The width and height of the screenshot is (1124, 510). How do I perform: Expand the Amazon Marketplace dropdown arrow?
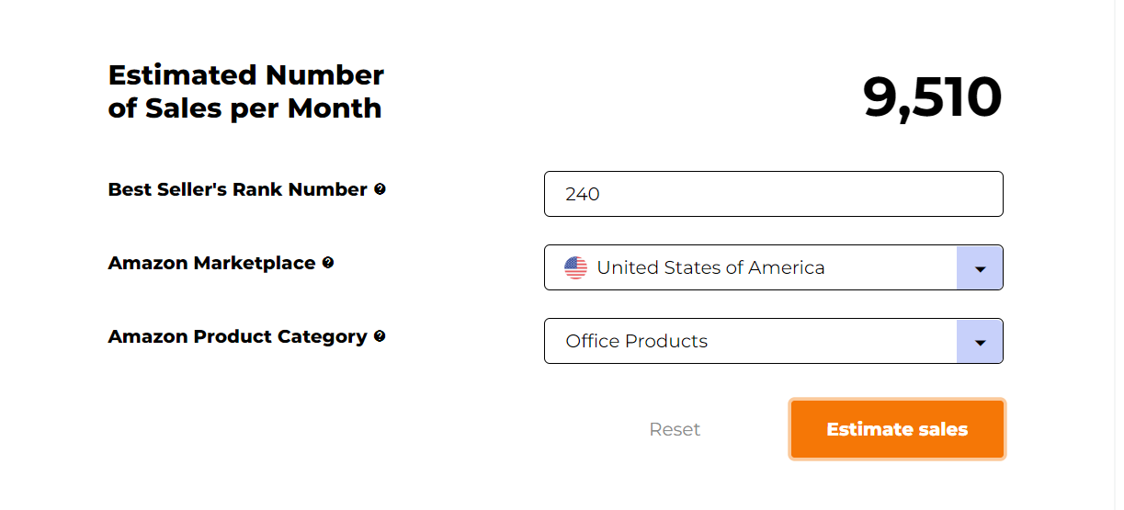click(980, 268)
